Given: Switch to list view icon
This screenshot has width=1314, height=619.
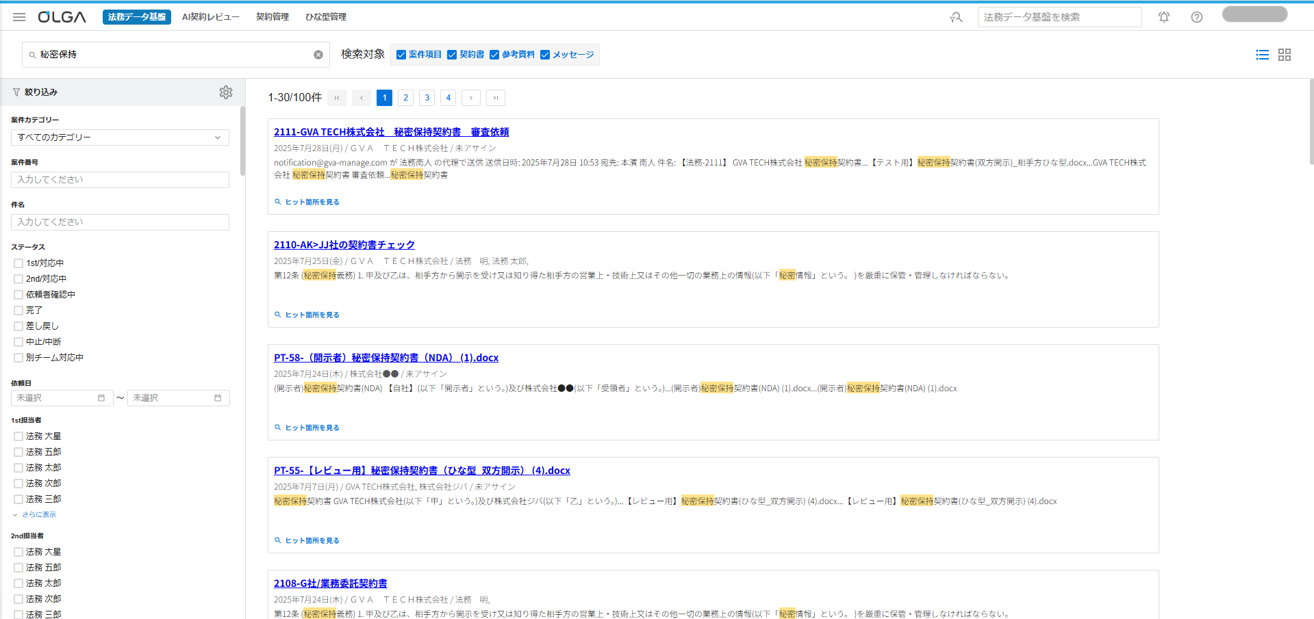Looking at the screenshot, I should click(x=1263, y=55).
